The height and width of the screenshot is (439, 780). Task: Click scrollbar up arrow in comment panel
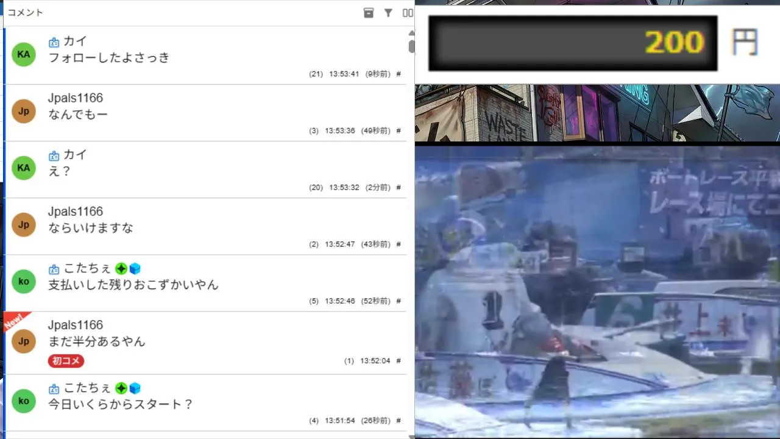[411, 32]
